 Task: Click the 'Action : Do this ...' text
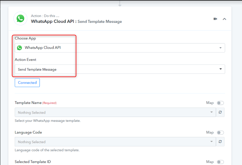coord(45,16)
